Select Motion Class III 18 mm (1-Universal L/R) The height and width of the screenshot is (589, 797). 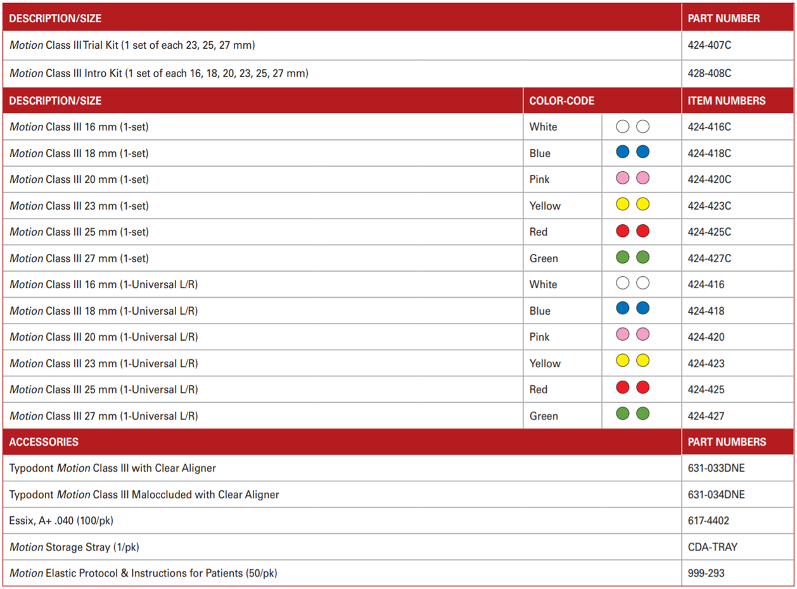(104, 311)
